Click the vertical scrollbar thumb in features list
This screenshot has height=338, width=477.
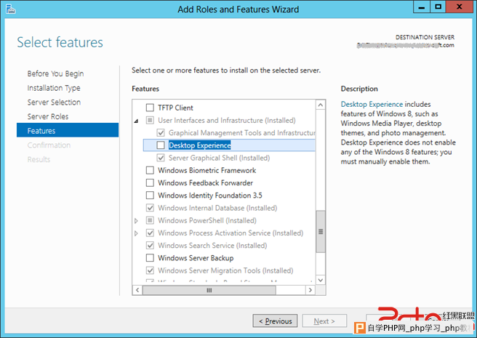321,232
